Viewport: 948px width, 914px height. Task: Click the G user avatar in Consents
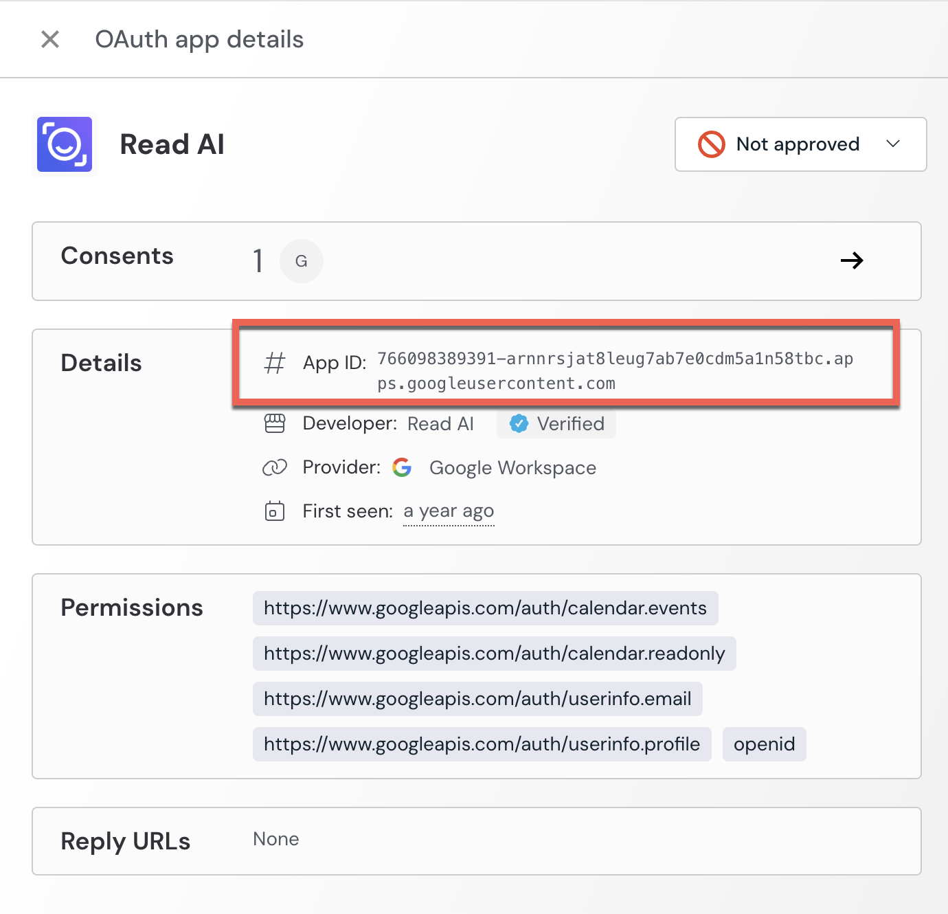point(302,261)
